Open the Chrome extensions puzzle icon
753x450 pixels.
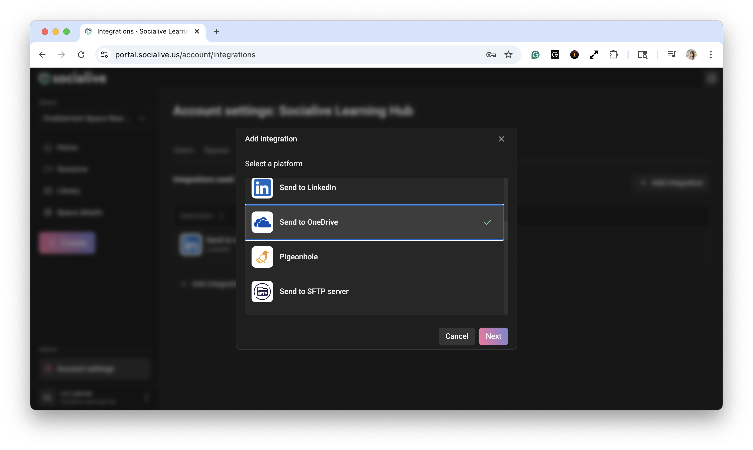[613, 55]
